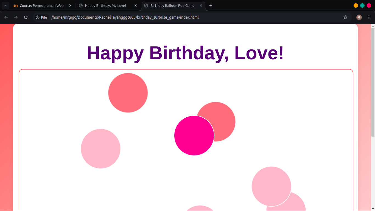Viewport: 375px width, 211px height.
Task: Pop the coral balloon near the top
Action: pyautogui.click(x=128, y=93)
